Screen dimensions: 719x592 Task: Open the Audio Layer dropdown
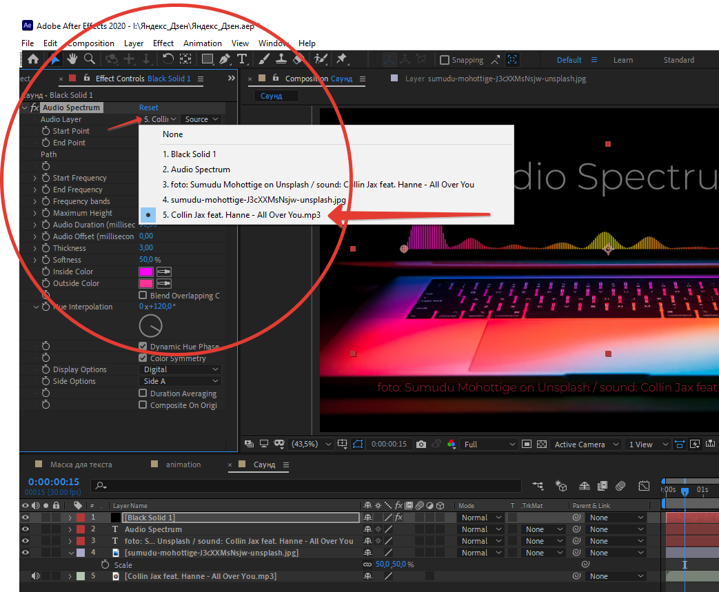pyautogui.click(x=159, y=119)
